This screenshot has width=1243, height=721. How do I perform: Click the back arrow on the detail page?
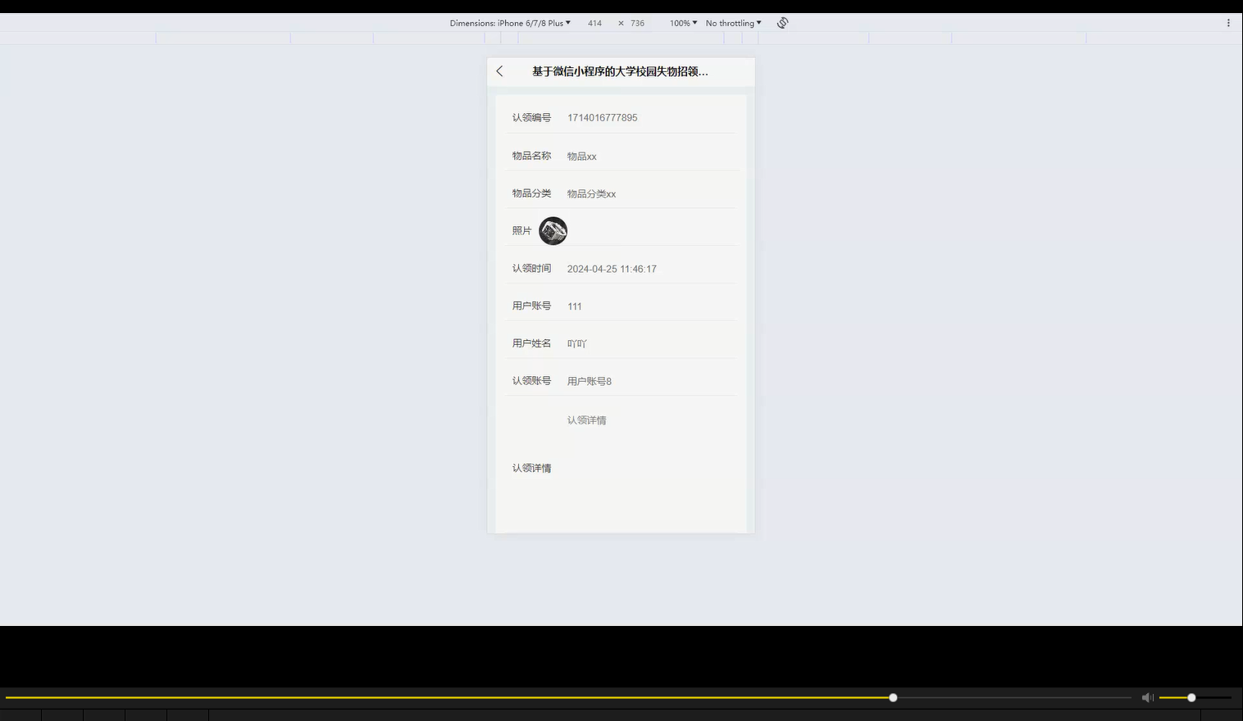(499, 71)
